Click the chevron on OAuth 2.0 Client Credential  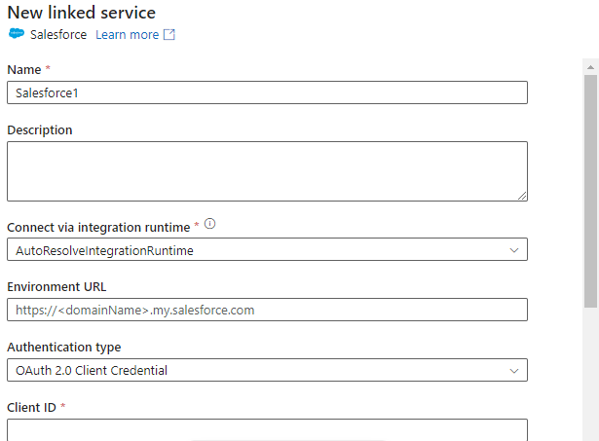click(x=514, y=371)
